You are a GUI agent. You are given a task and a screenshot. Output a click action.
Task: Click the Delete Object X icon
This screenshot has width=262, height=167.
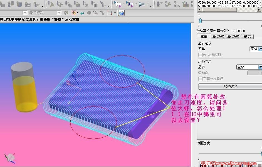(86, 4)
